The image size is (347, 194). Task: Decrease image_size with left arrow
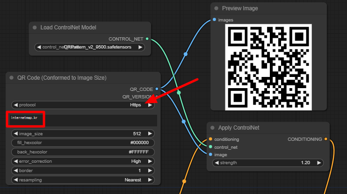pos(15,133)
